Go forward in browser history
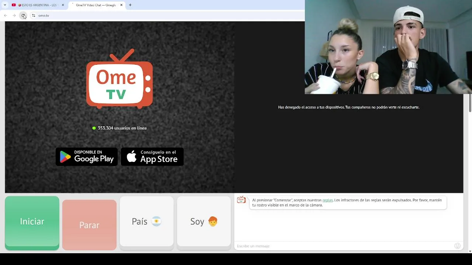The width and height of the screenshot is (472, 265). pyautogui.click(x=14, y=15)
